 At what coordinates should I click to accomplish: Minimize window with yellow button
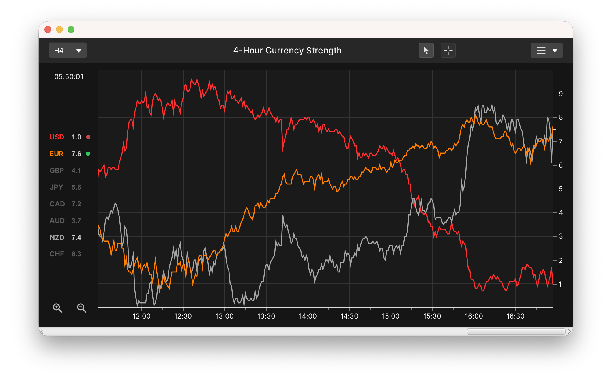click(59, 29)
